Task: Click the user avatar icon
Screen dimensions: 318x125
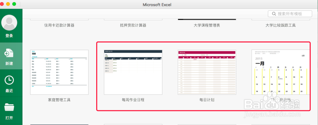Action: pyautogui.click(x=9, y=22)
